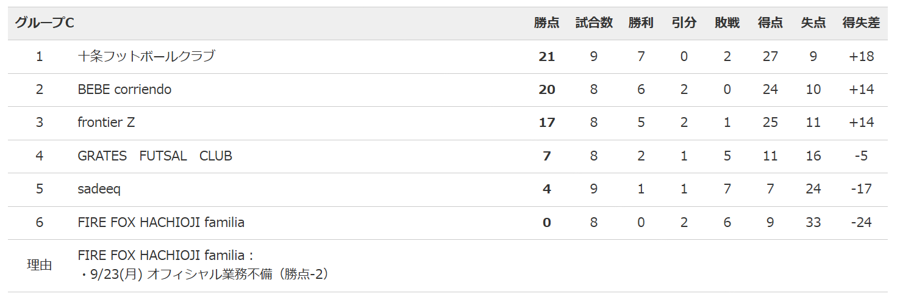Select the +18 goal difference cell

[x=862, y=57]
